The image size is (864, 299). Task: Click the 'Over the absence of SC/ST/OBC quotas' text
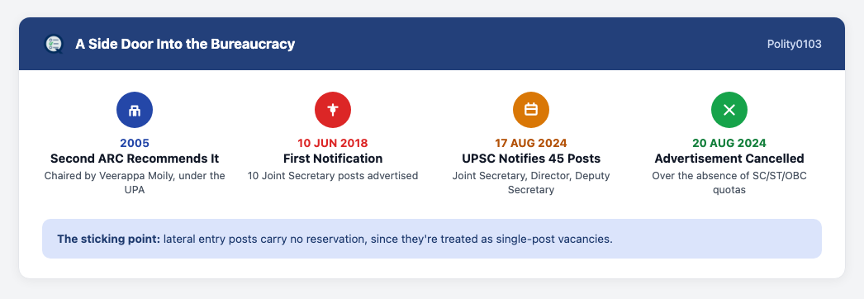coord(729,183)
